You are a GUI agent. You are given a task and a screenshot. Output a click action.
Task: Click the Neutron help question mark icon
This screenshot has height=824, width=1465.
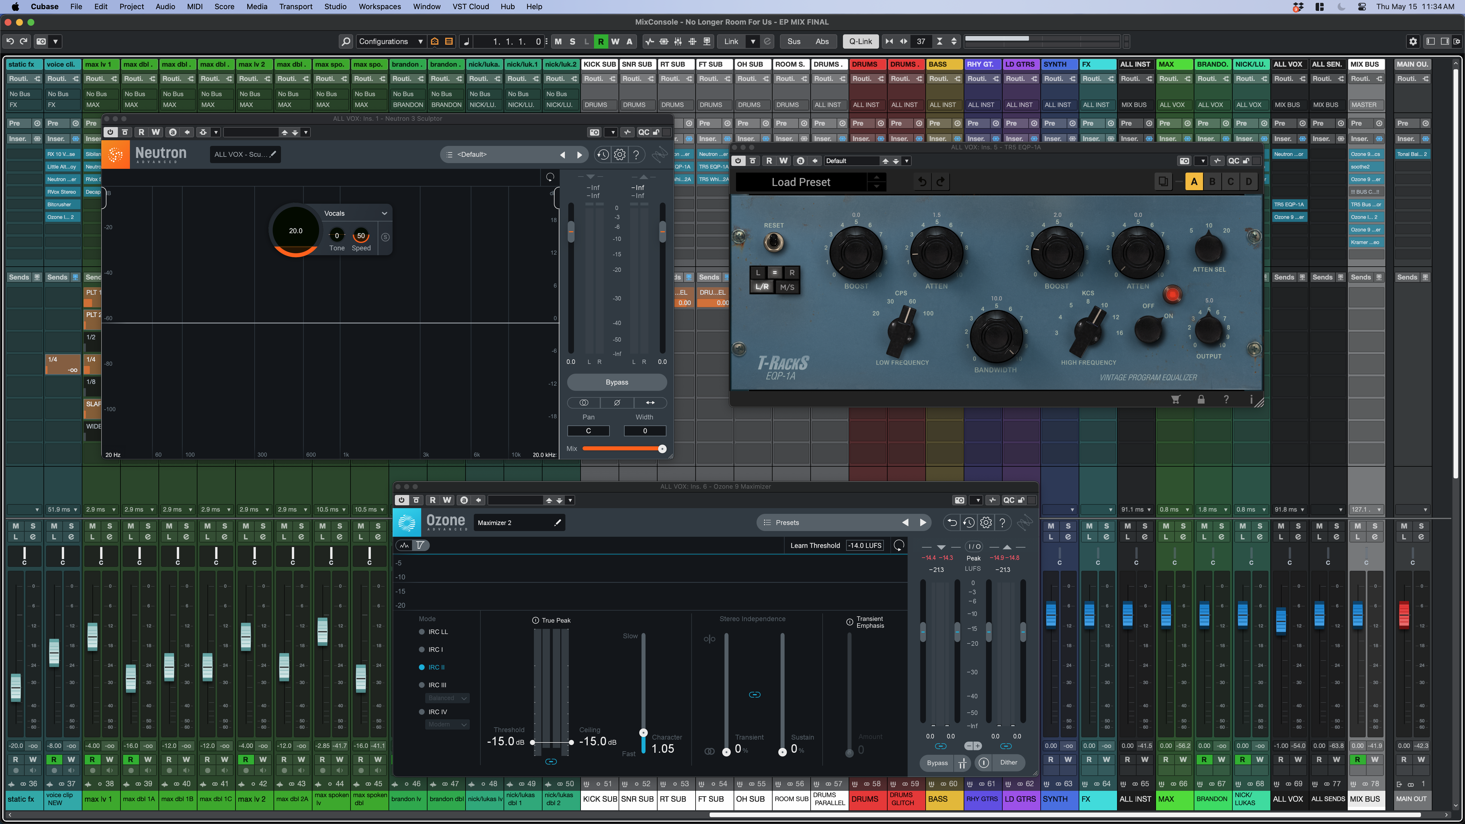(636, 154)
